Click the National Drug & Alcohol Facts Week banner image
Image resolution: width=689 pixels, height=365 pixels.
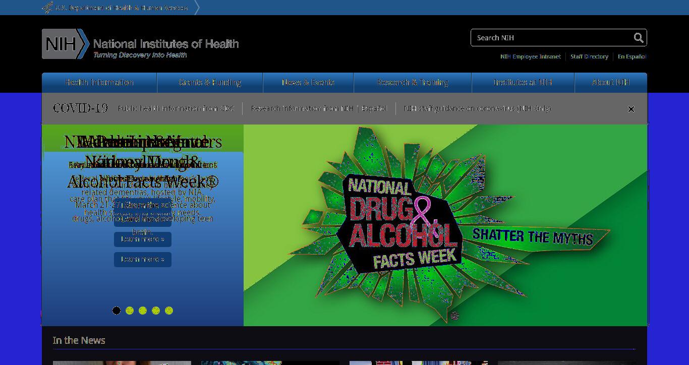click(445, 225)
